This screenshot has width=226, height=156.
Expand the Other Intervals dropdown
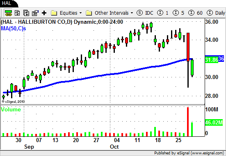click(132, 13)
